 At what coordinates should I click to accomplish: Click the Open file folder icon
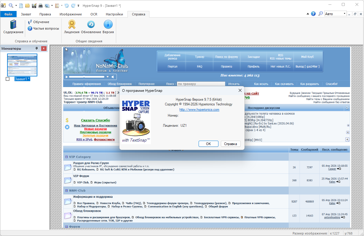[27, 5]
